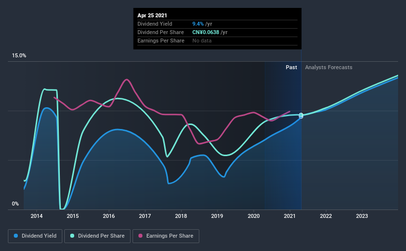The width and height of the screenshot is (406, 251).
Task: Toggle the Earnings Per Share legend button
Action: pyautogui.click(x=166, y=236)
